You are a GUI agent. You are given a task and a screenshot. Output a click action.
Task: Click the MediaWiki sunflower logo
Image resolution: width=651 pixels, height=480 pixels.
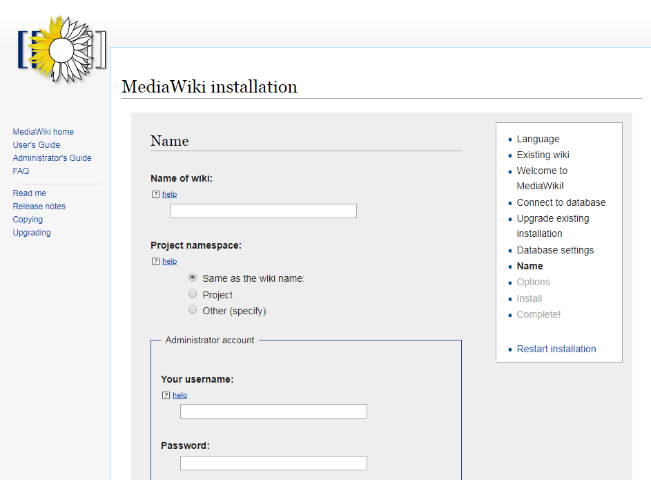pos(61,50)
